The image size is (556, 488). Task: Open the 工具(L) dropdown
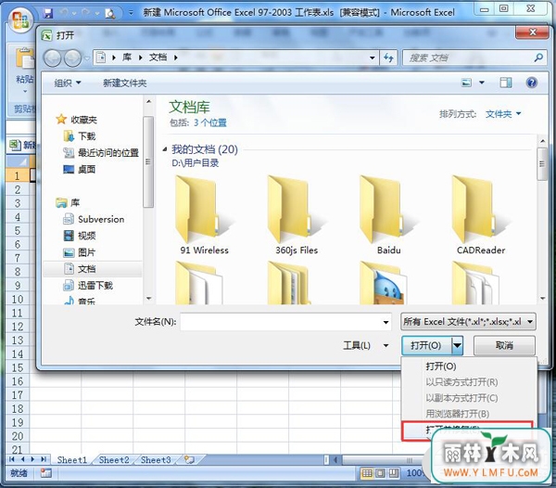click(x=366, y=345)
